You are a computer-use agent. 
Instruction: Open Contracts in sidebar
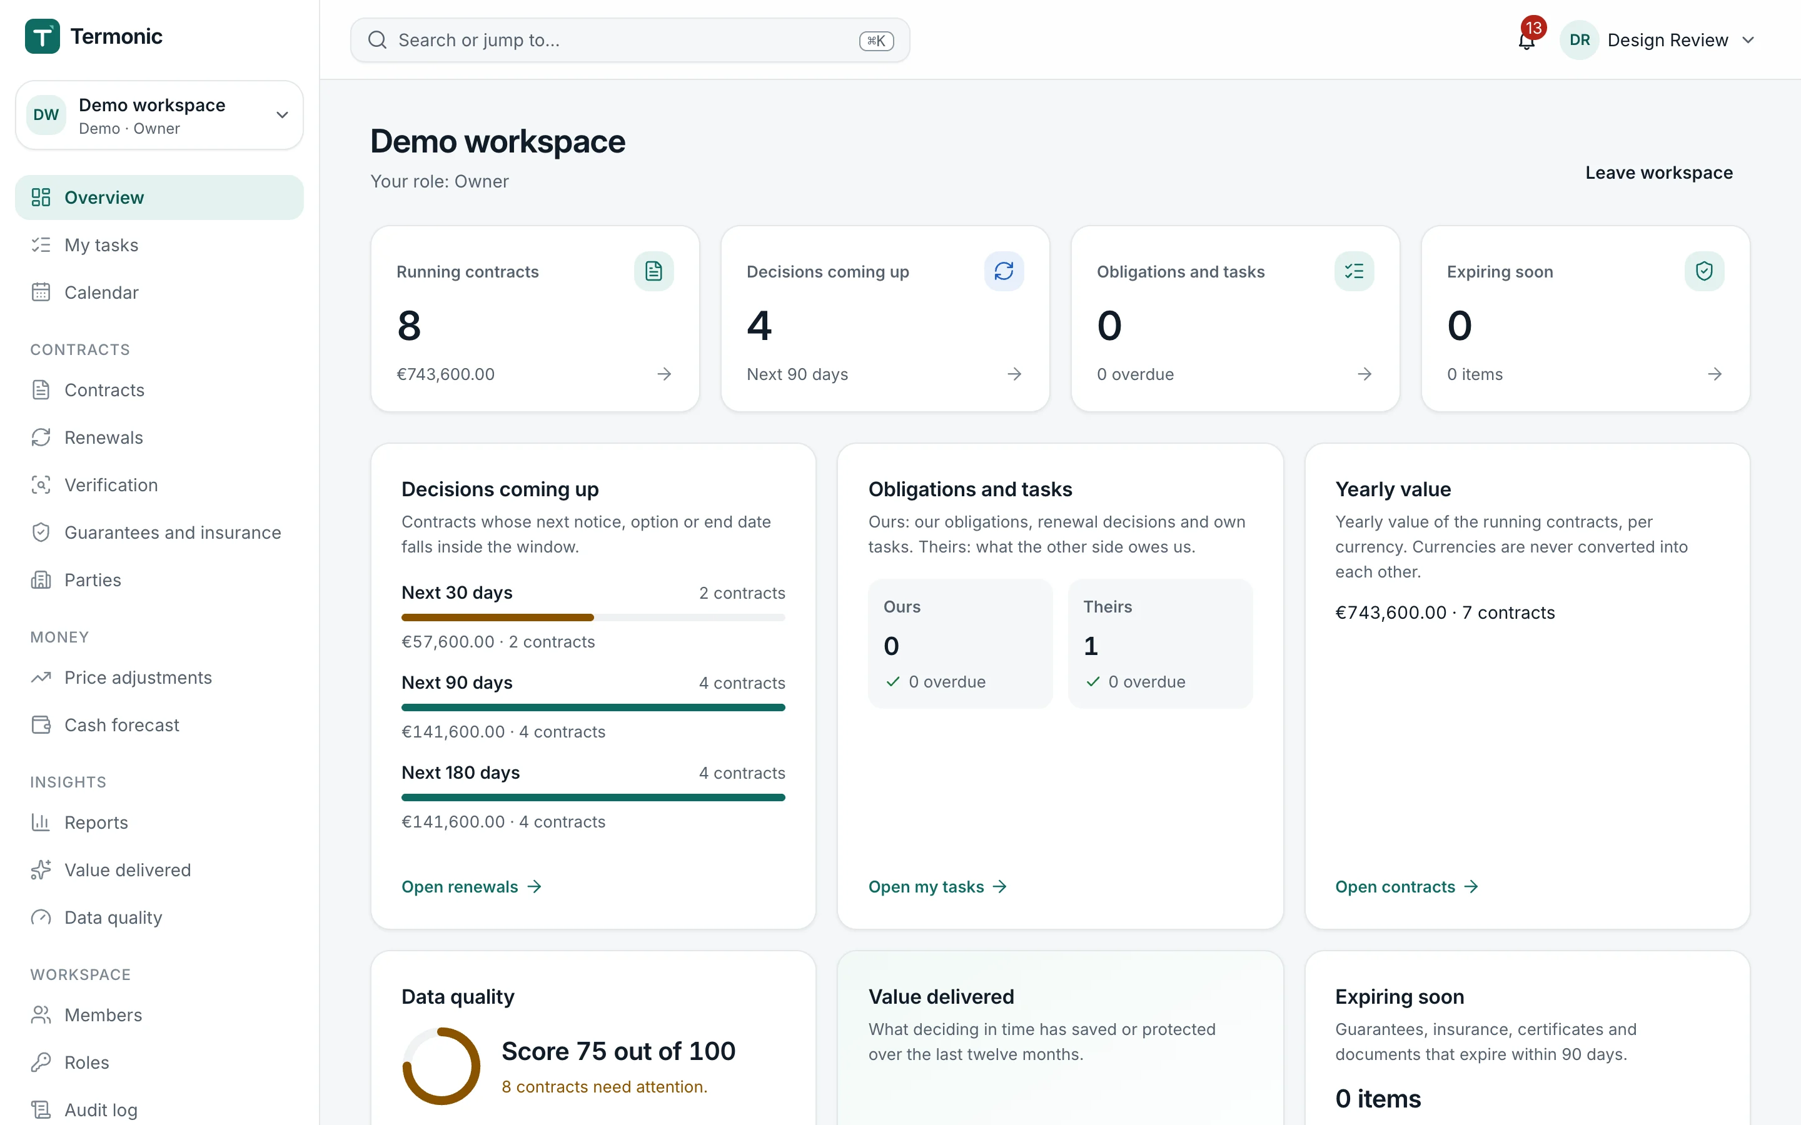(x=159, y=390)
